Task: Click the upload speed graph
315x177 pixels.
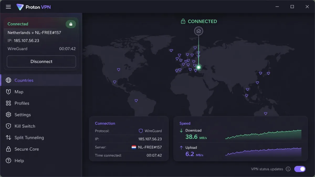Action: point(263,152)
